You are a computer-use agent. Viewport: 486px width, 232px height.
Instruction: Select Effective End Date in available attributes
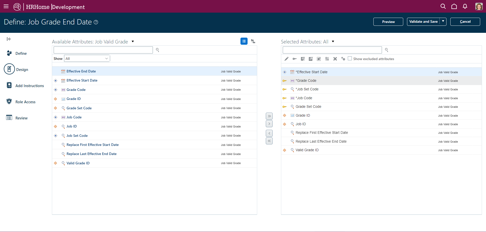click(x=81, y=71)
